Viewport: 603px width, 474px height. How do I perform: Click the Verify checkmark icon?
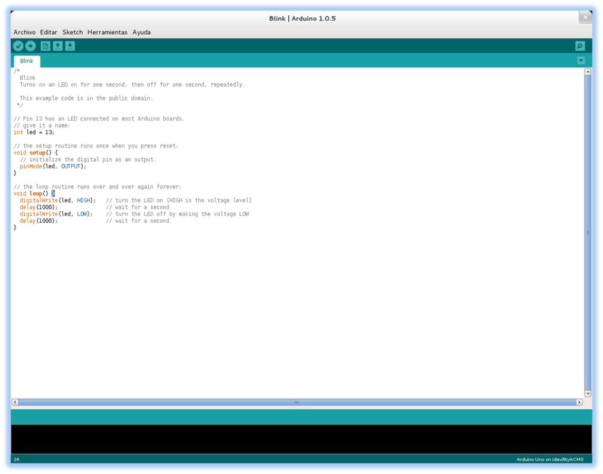pos(18,46)
